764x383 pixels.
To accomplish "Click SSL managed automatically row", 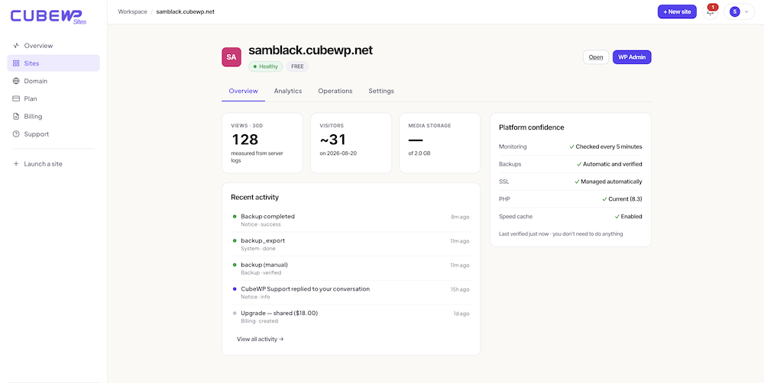I will tap(571, 182).
